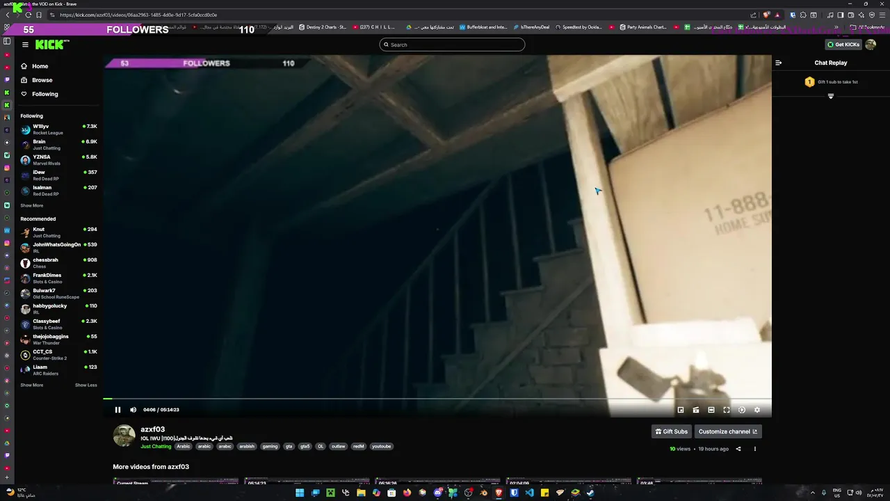Open the user profile avatar menu
The height and width of the screenshot is (501, 890).
(871, 45)
